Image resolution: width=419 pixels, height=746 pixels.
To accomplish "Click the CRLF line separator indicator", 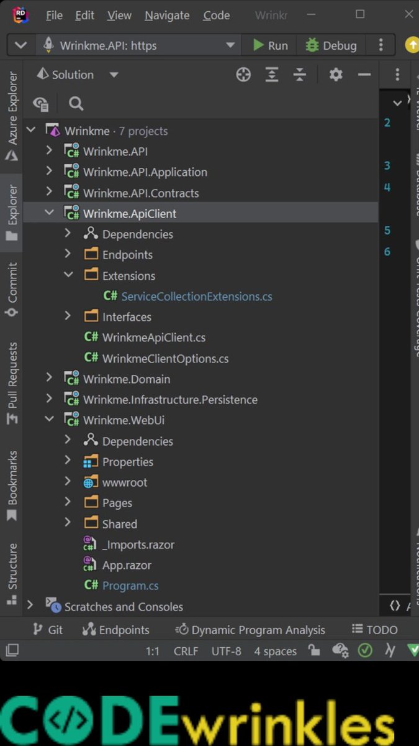I will (186, 651).
